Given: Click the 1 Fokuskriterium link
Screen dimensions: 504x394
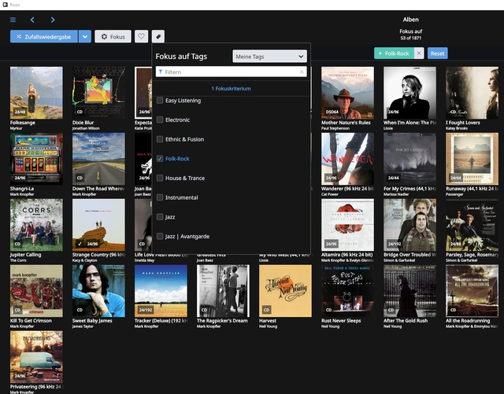Looking at the screenshot, I should pos(231,89).
